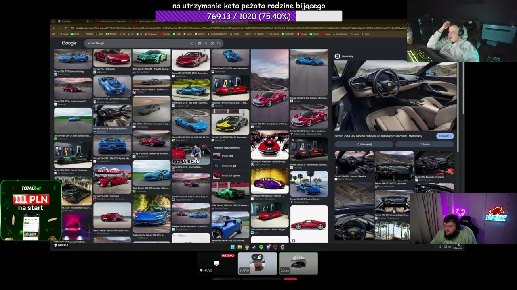Click the 'Zapisz' save button
The height and width of the screenshot is (290, 517).
(x=425, y=144)
